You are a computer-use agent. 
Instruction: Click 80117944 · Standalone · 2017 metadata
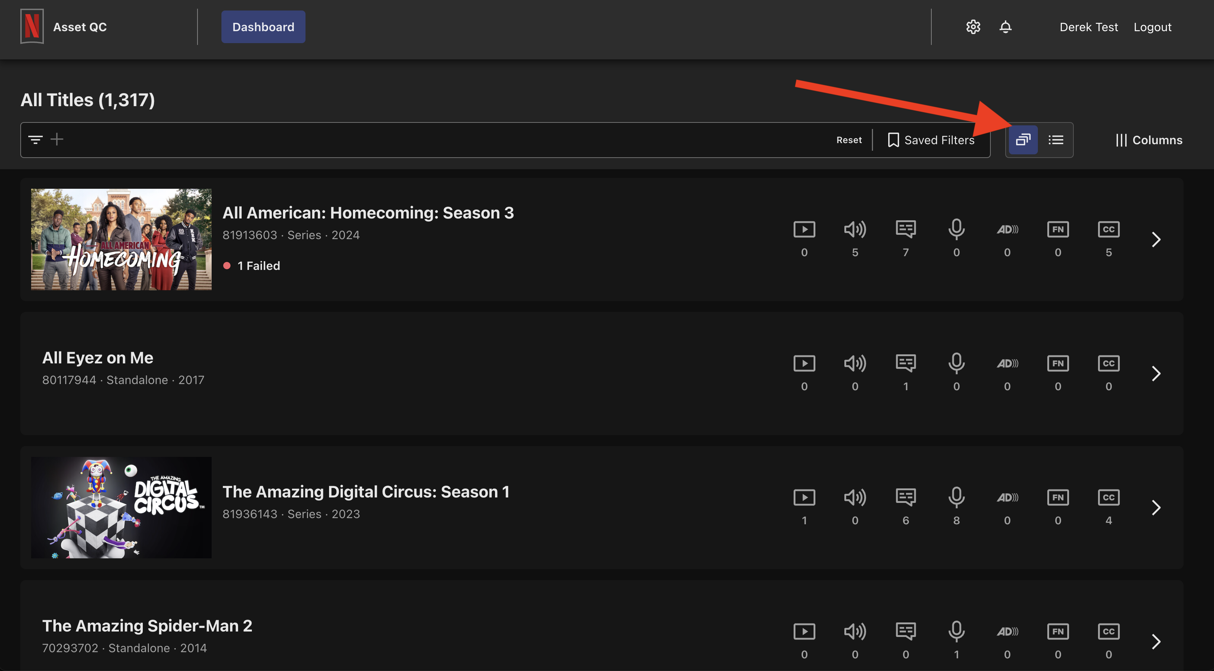[123, 380]
